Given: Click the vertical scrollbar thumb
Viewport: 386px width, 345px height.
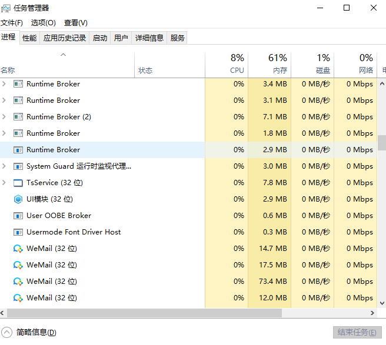Looking at the screenshot, I should 382,143.
